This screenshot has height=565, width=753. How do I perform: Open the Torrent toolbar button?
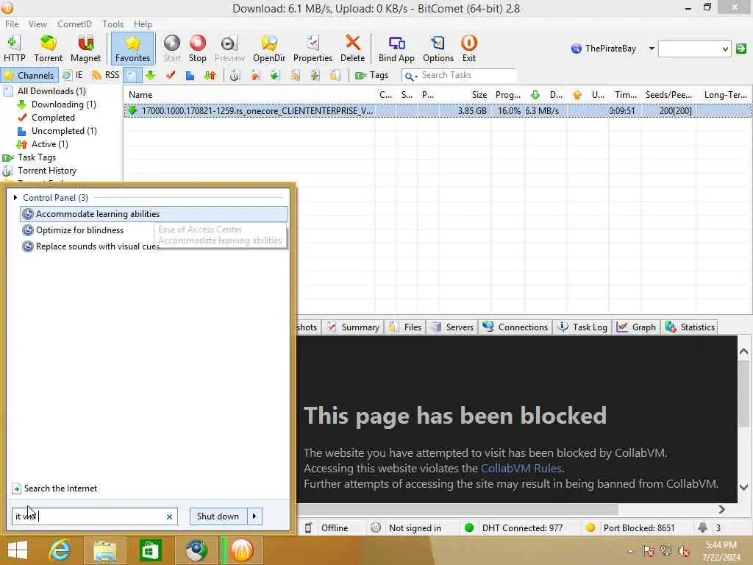pos(48,49)
